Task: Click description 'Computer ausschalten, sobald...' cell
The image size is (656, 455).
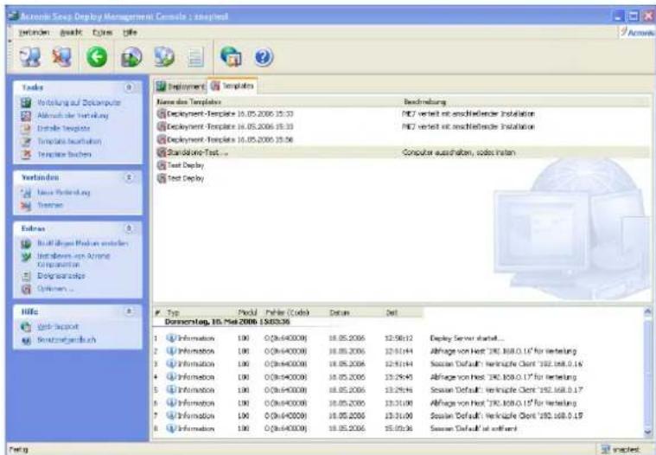Action: pyautogui.click(x=459, y=152)
